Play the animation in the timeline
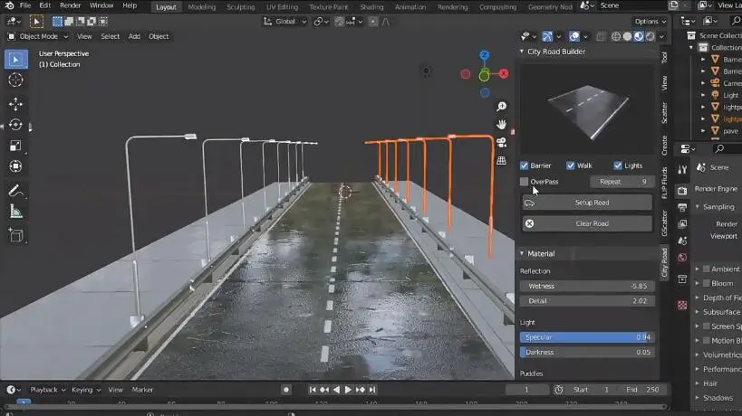The image size is (742, 416). point(348,390)
